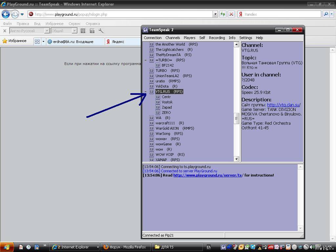This screenshot has height=252, width=336.
Task: Open the Windows Start menu
Action: [7, 247]
